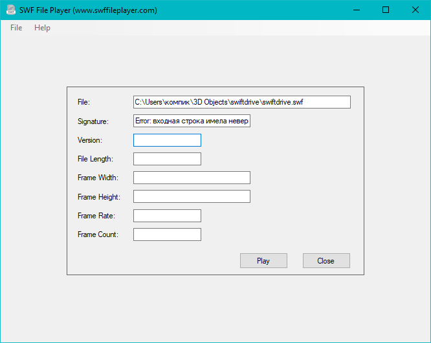The image size is (431, 343).
Task: Click the 'Signature:' label
Action: (x=93, y=121)
